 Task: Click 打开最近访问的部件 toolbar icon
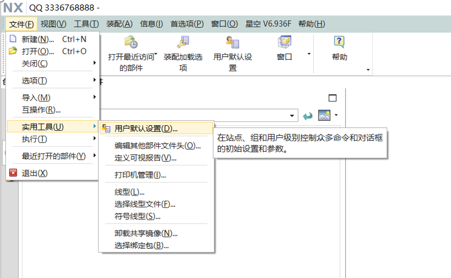131,42
